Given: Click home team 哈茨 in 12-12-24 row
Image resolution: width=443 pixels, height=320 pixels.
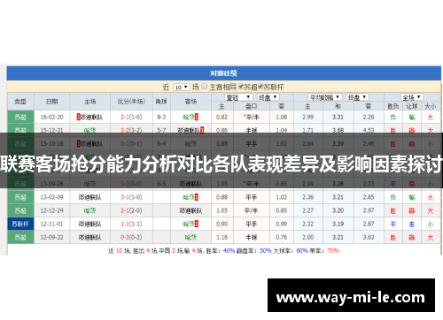Looking at the screenshot, I should (90, 210).
